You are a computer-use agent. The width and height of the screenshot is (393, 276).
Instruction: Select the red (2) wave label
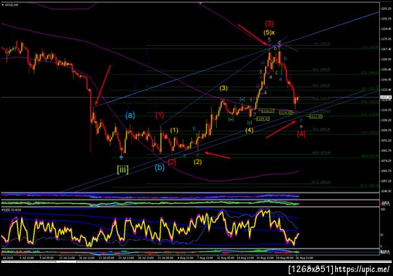pyautogui.click(x=172, y=162)
